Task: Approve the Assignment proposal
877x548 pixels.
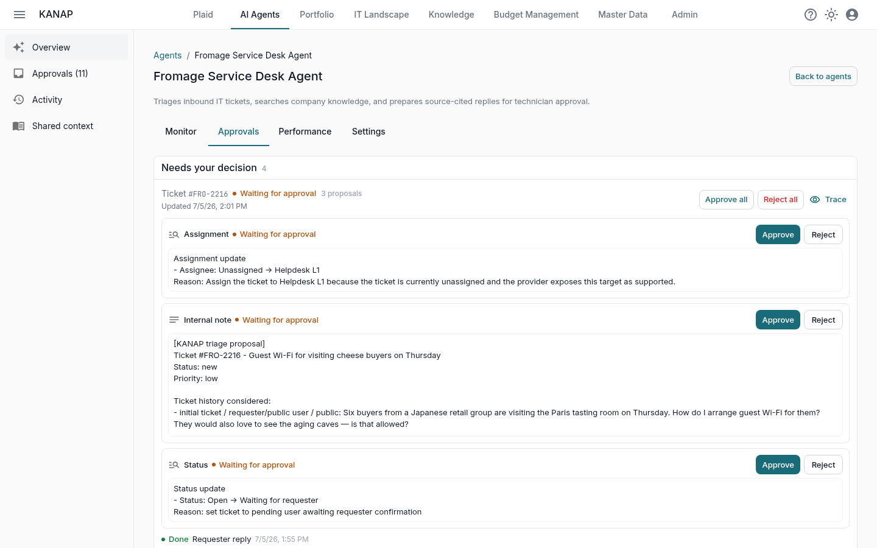Action: 778,234
